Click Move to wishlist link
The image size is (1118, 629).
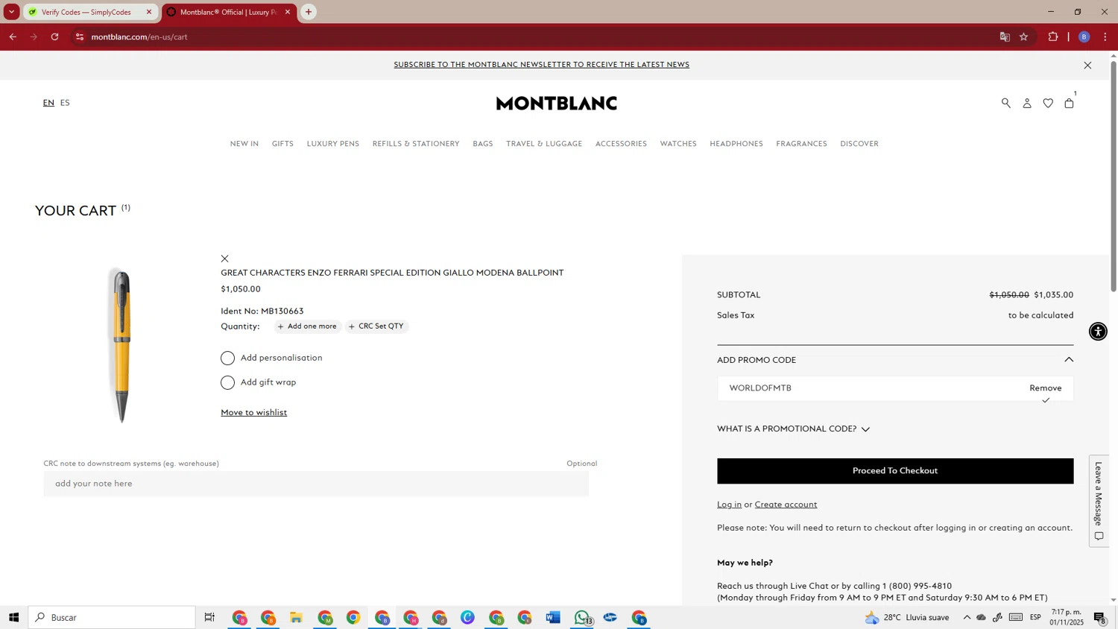[254, 413]
